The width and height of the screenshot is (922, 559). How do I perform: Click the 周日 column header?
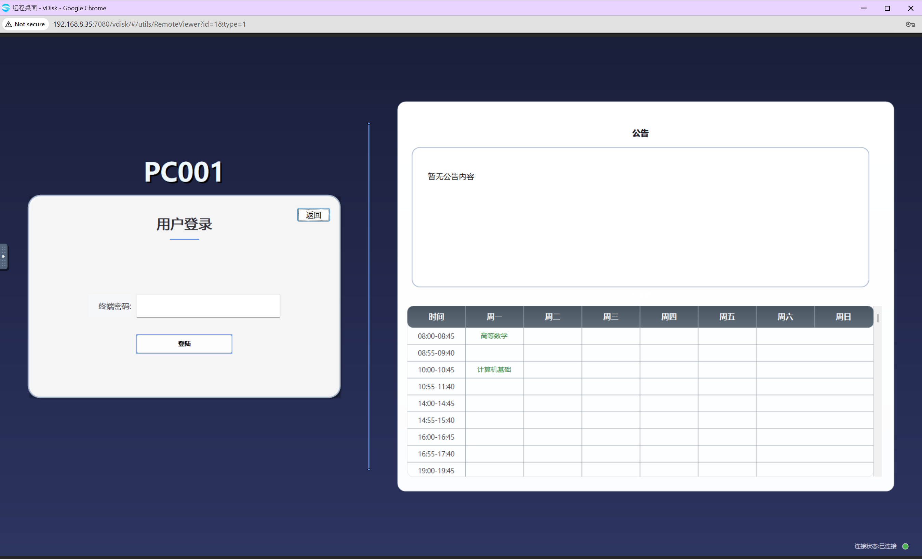843,317
